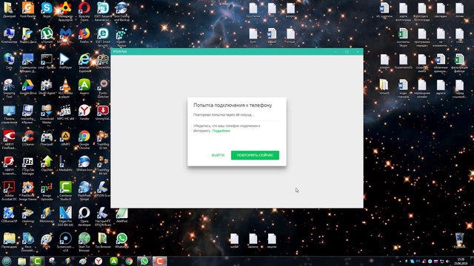Open the Snipping Tool desktop icon

click(x=9, y=89)
